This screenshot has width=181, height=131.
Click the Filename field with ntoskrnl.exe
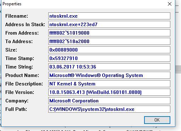click(109, 16)
